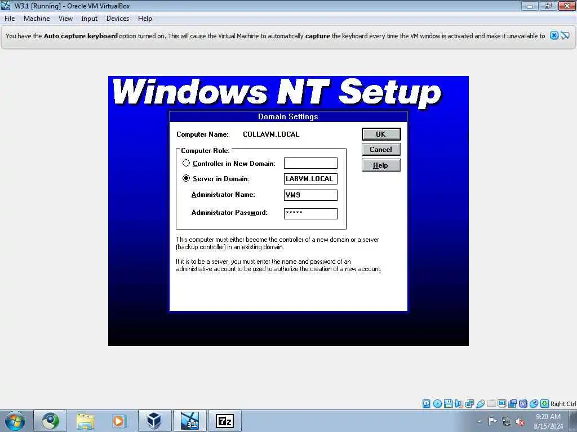Image resolution: width=577 pixels, height=432 pixels.
Task: Select Server in Domain radio button
Action: 186,178
